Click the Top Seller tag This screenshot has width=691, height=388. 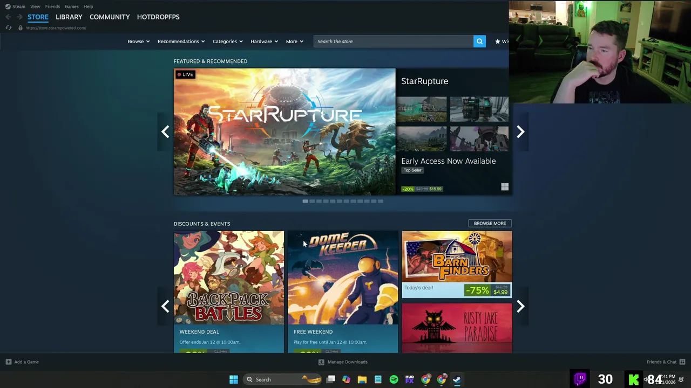click(x=412, y=170)
